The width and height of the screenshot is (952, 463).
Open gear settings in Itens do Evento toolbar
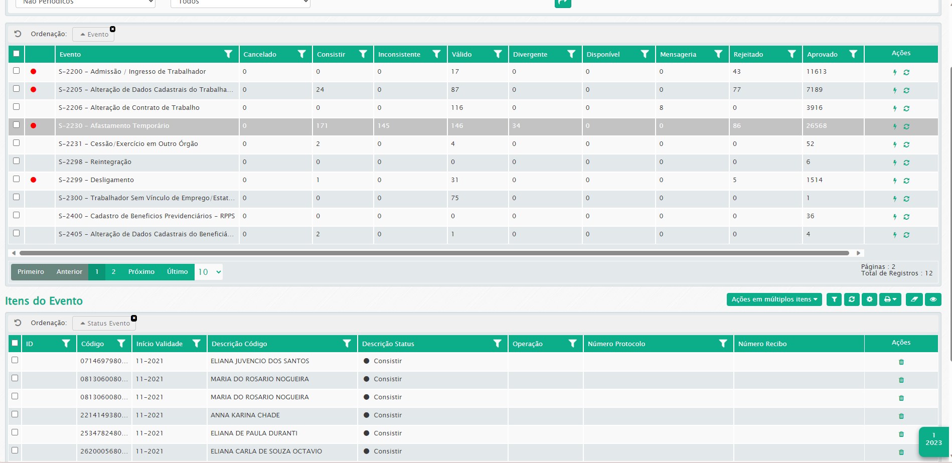pyautogui.click(x=869, y=299)
